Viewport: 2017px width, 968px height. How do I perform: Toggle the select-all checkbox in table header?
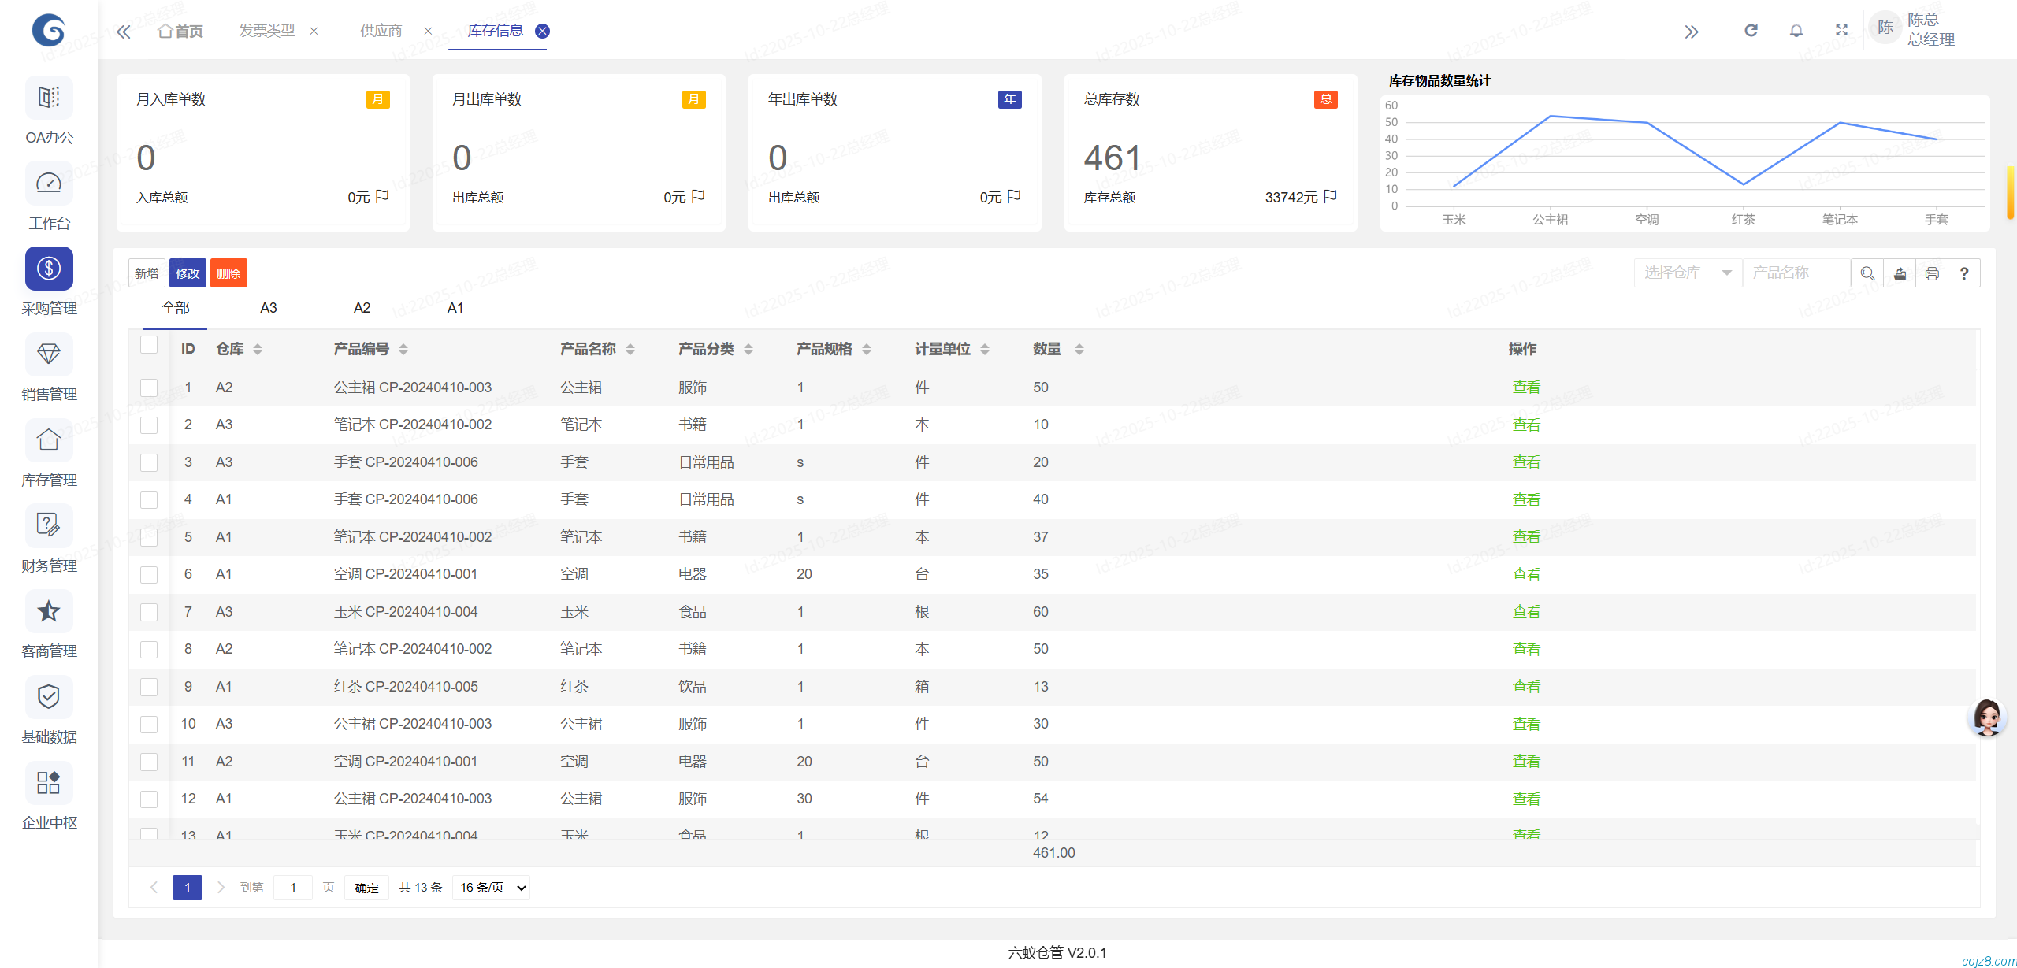pyautogui.click(x=149, y=344)
